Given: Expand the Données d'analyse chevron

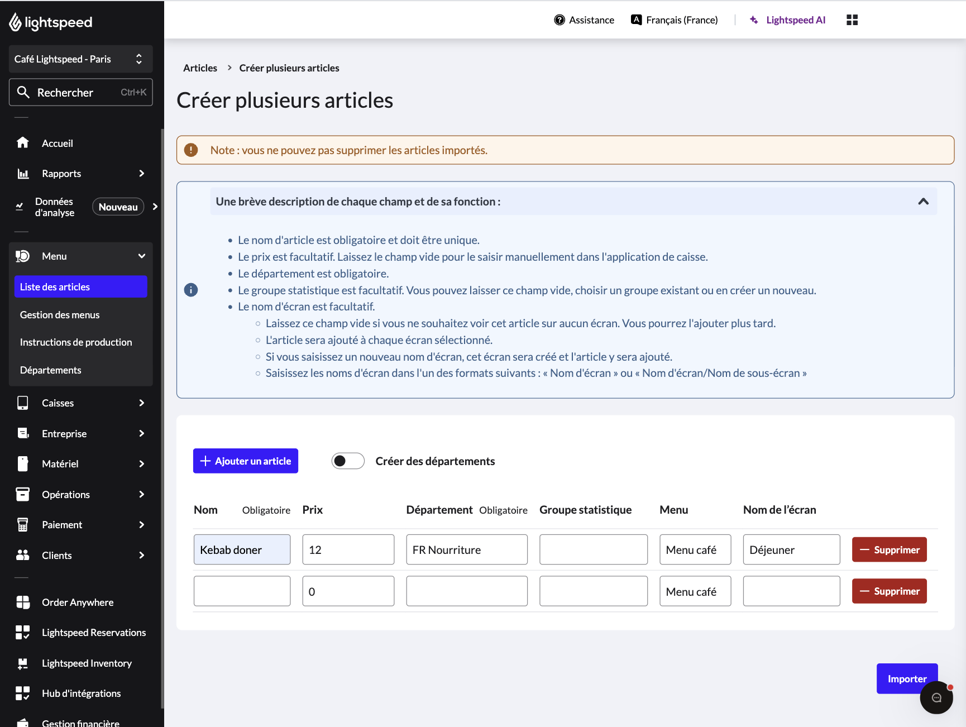Looking at the screenshot, I should pos(155,207).
